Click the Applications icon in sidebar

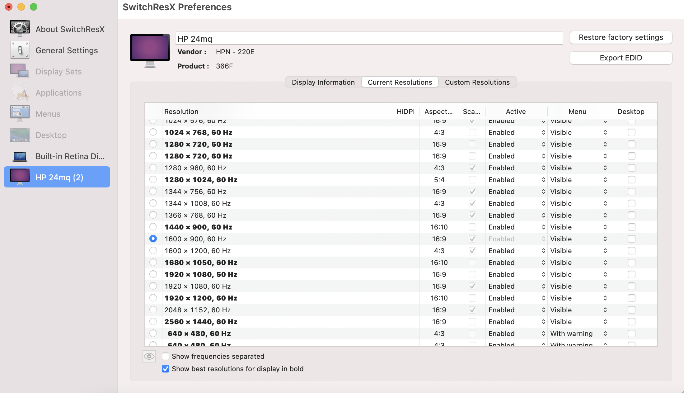pos(20,92)
